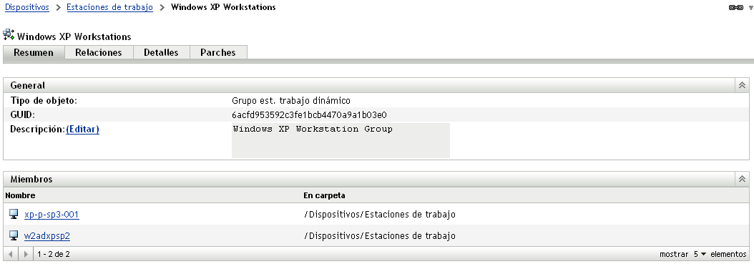Click the Editar description link
This screenshot has height=264, width=754.
click(83, 129)
